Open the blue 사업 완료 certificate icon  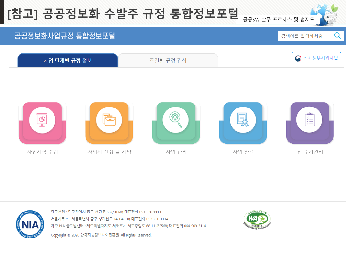243,119
